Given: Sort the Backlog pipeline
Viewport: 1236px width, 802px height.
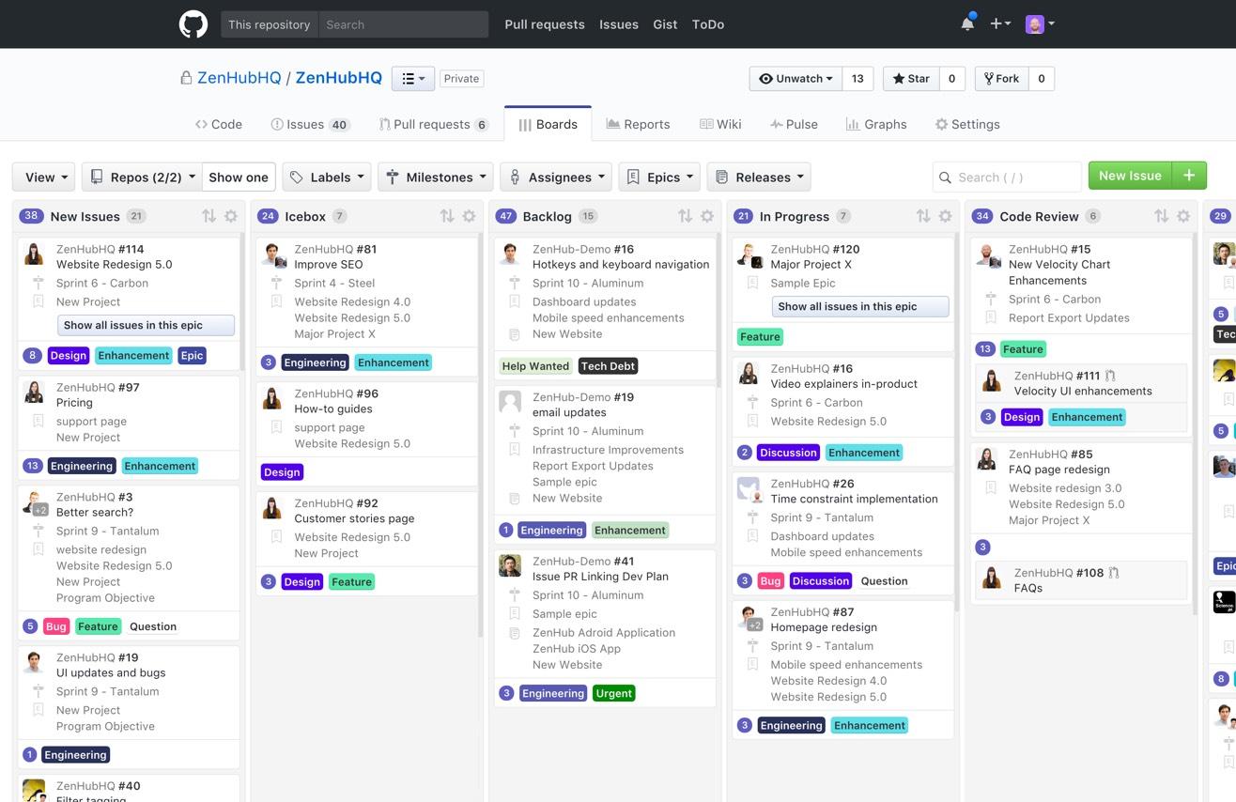Looking at the screenshot, I should tap(685, 216).
